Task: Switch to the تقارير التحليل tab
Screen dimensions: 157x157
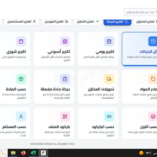Action: 88,22
